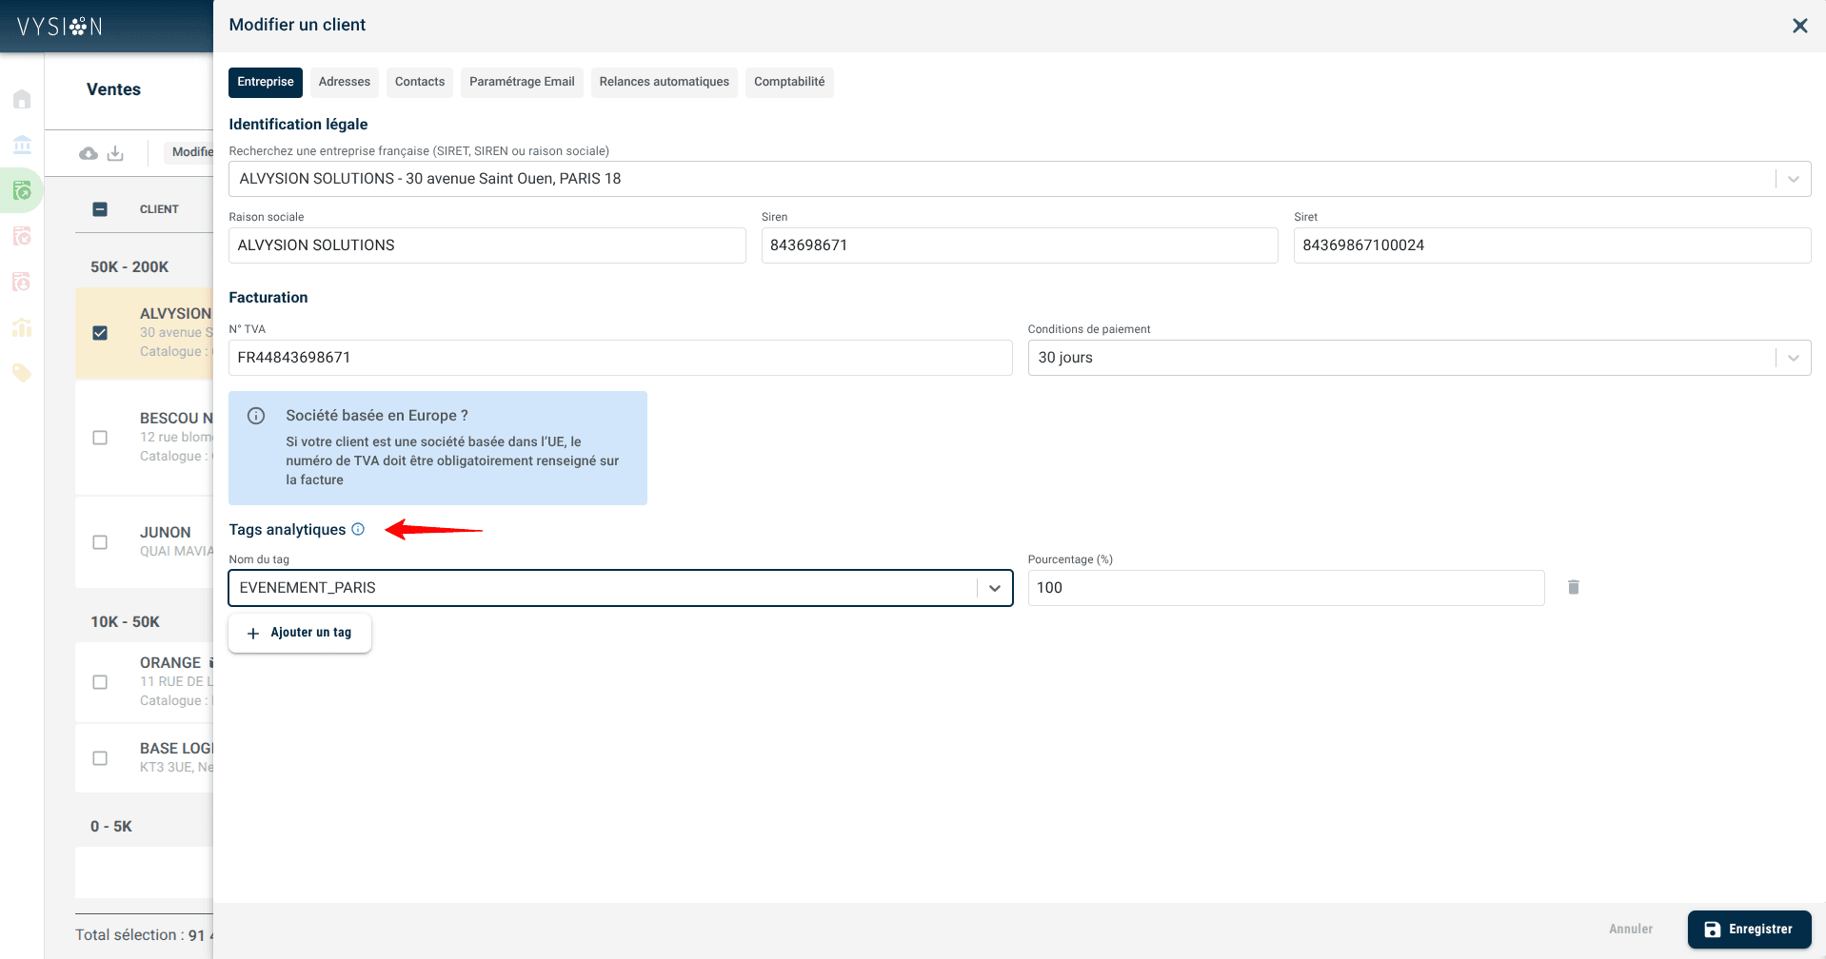Open the red purchases icon in the sidebar

click(22, 236)
